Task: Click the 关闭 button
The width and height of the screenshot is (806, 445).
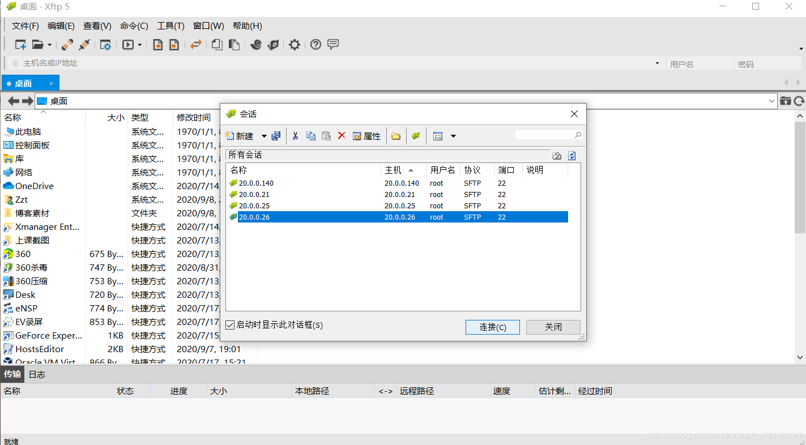Action: [x=553, y=327]
